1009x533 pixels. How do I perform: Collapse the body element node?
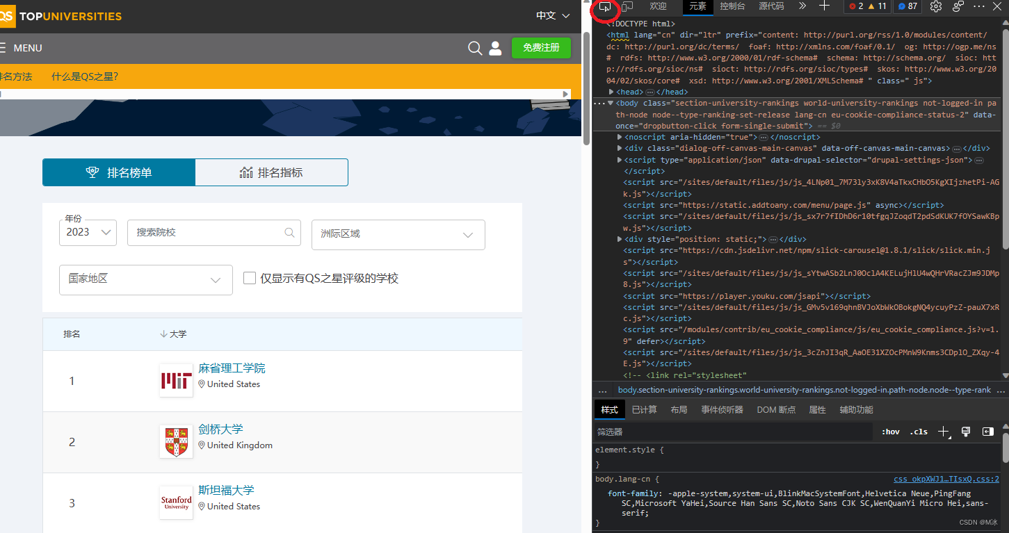[x=610, y=103]
